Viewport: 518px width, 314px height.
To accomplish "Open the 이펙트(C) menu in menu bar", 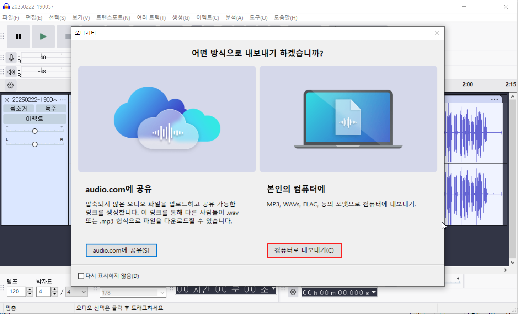I will 208,18.
